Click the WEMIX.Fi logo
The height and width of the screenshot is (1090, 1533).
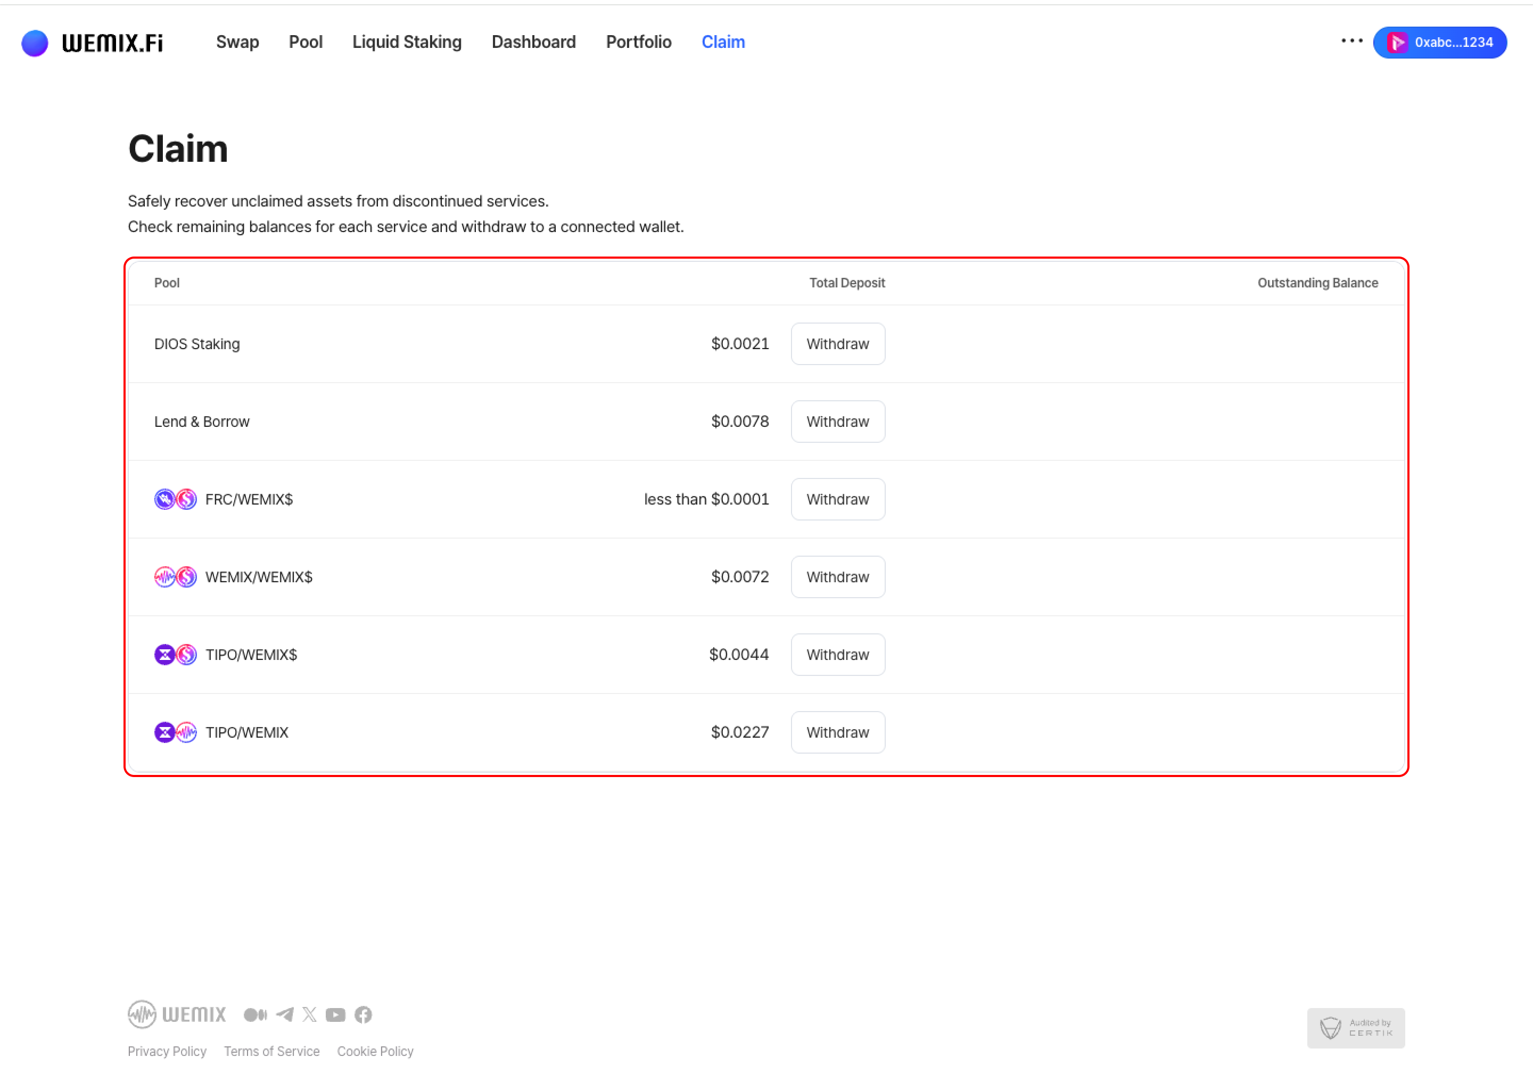tap(93, 42)
